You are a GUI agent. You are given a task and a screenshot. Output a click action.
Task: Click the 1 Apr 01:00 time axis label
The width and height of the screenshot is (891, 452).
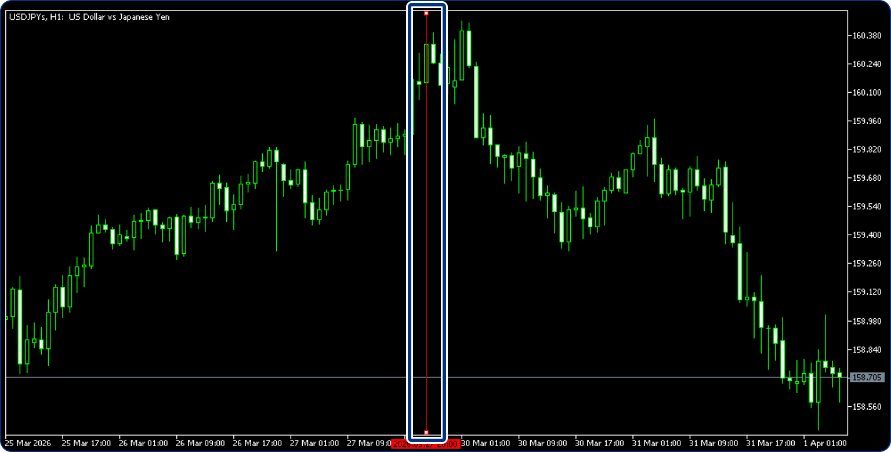pyautogui.click(x=825, y=443)
